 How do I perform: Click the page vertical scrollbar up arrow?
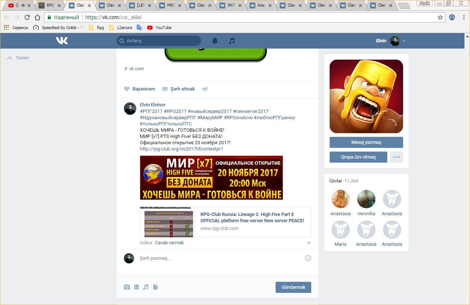pyautogui.click(x=467, y=36)
